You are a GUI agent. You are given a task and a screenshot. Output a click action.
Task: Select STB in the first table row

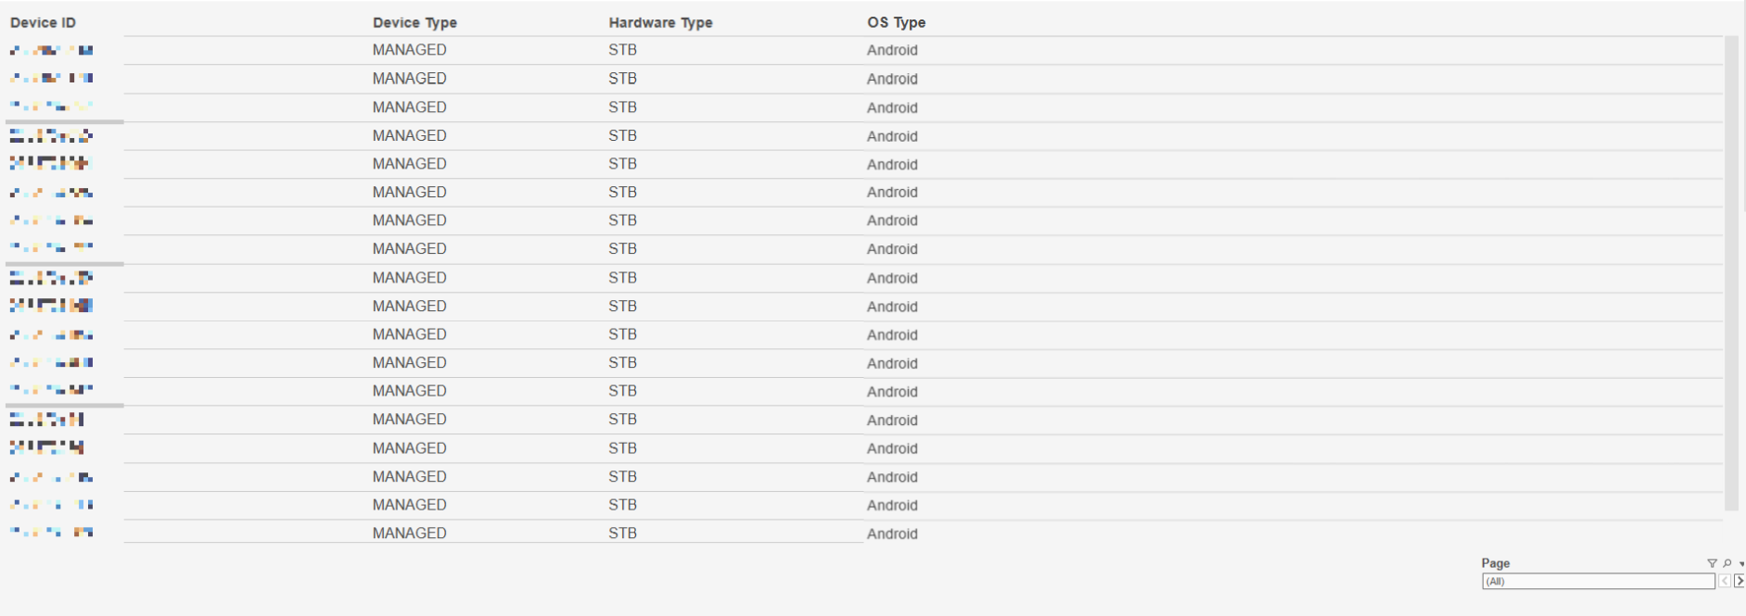coord(622,50)
